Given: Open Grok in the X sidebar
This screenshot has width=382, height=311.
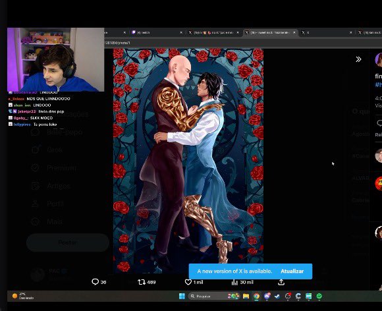Looking at the screenshot, I should [x=55, y=150].
